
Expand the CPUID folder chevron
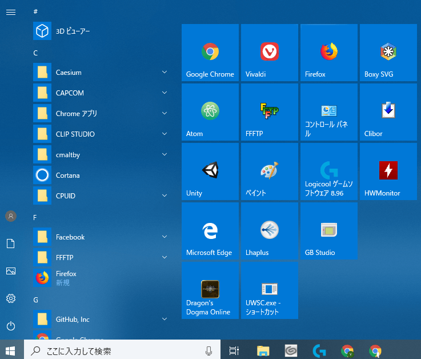(165, 196)
